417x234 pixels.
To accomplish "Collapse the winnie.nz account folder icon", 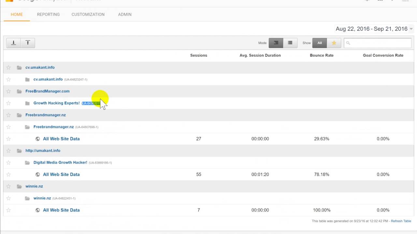I will point(19,187).
